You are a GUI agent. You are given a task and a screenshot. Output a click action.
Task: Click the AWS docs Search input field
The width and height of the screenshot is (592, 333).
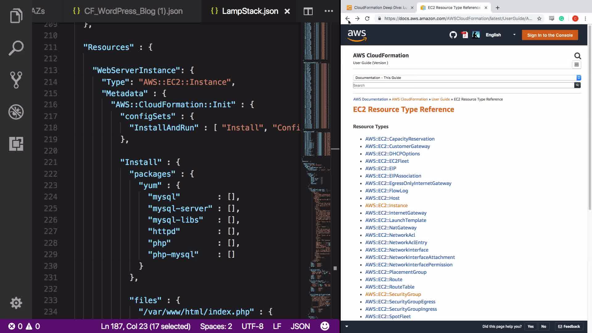(x=463, y=85)
